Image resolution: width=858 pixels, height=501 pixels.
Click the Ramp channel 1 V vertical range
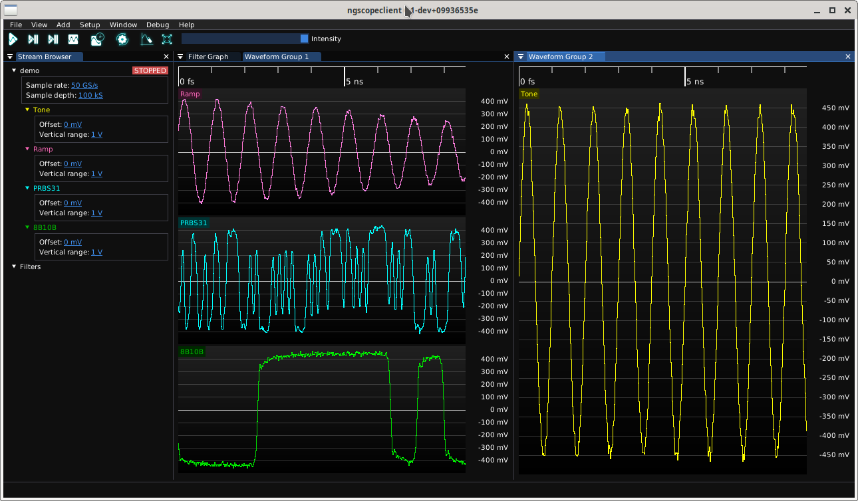tap(96, 173)
